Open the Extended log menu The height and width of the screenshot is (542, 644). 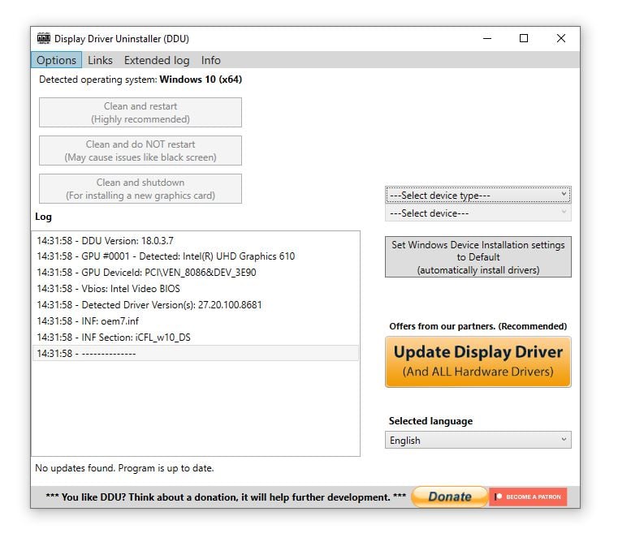157,60
